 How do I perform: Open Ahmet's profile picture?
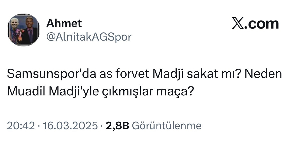[23, 30]
